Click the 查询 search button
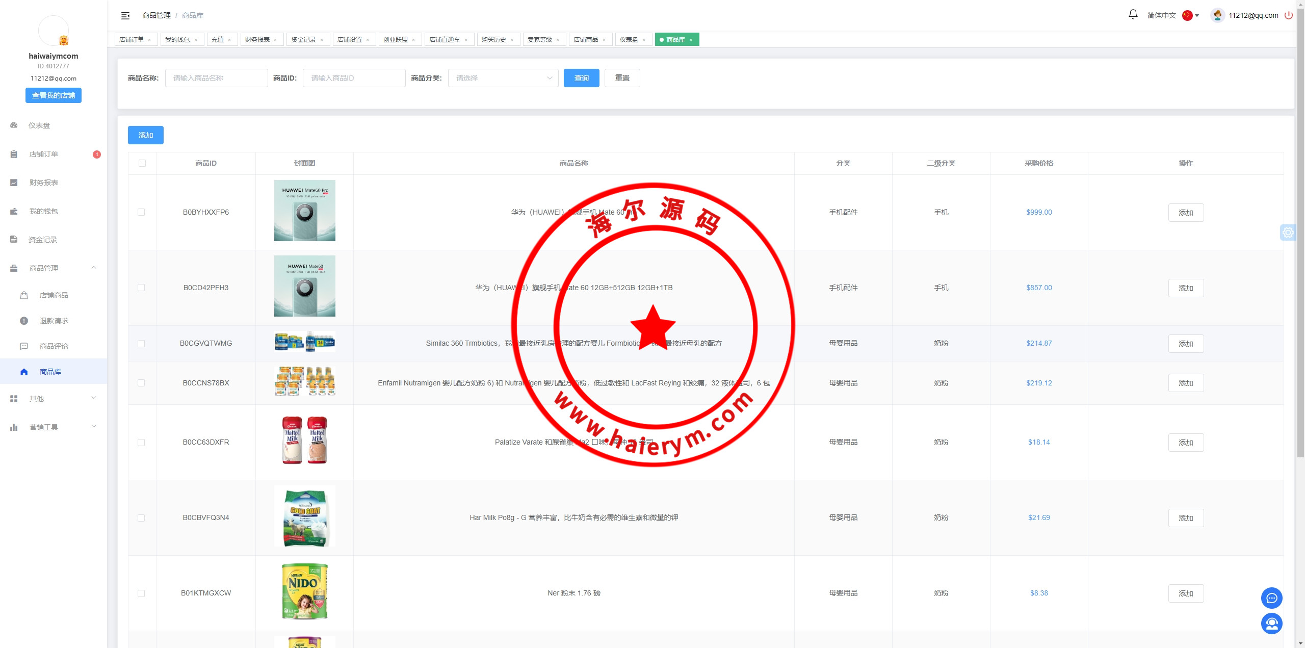This screenshot has width=1305, height=648. pos(582,78)
